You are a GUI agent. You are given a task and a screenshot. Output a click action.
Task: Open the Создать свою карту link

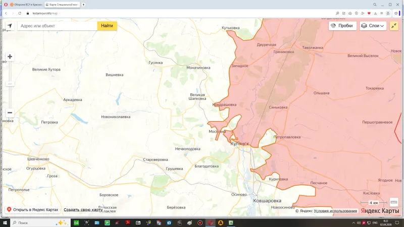(83, 209)
